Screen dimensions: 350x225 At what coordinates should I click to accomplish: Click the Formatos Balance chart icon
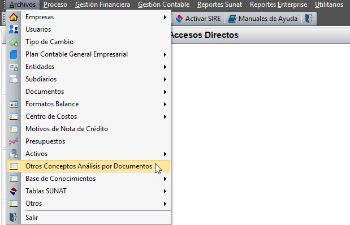point(14,104)
